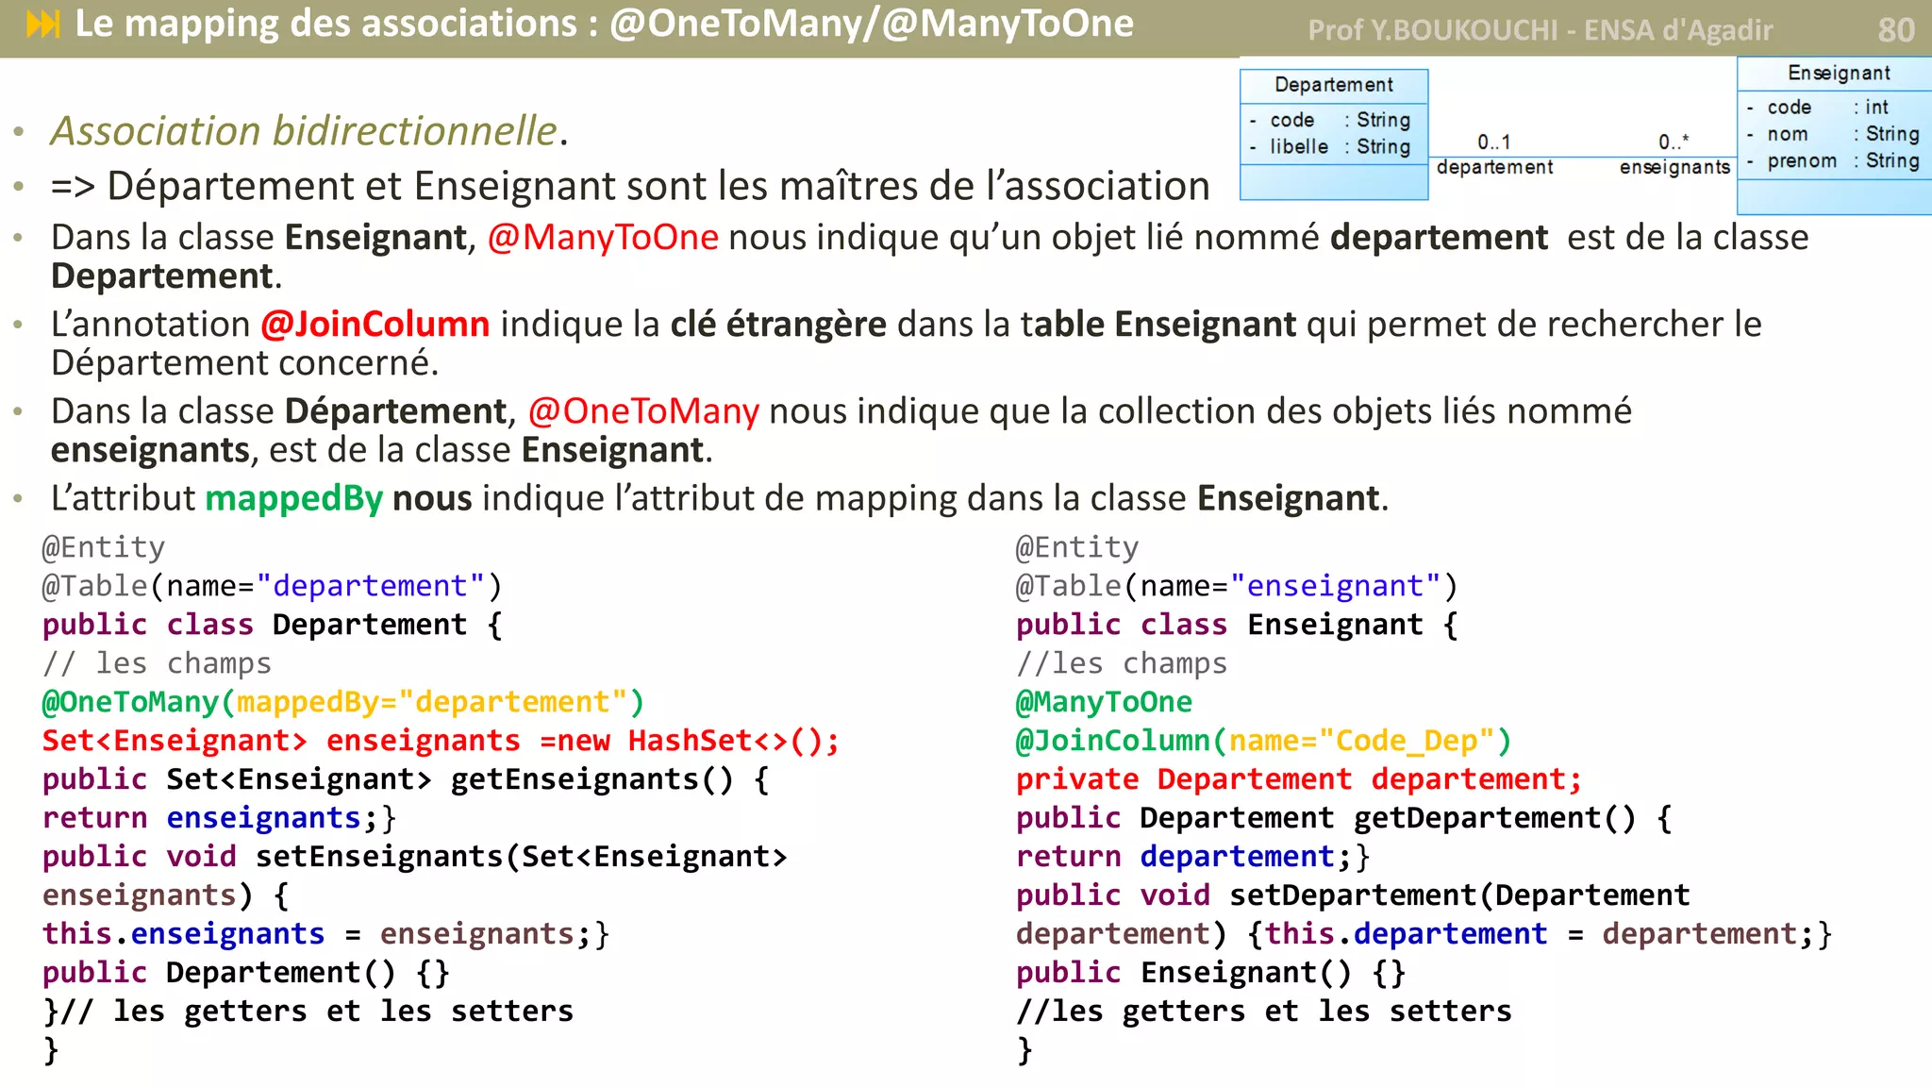Image resolution: width=1932 pixels, height=1087 pixels.
Task: Click the '@Table(name="departement")' code line
Action: tap(272, 586)
